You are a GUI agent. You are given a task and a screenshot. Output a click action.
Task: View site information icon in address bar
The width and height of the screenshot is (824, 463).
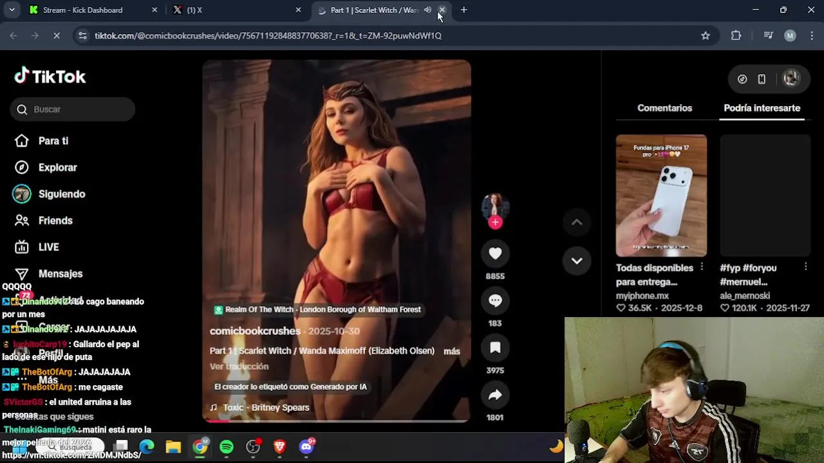[x=82, y=35]
